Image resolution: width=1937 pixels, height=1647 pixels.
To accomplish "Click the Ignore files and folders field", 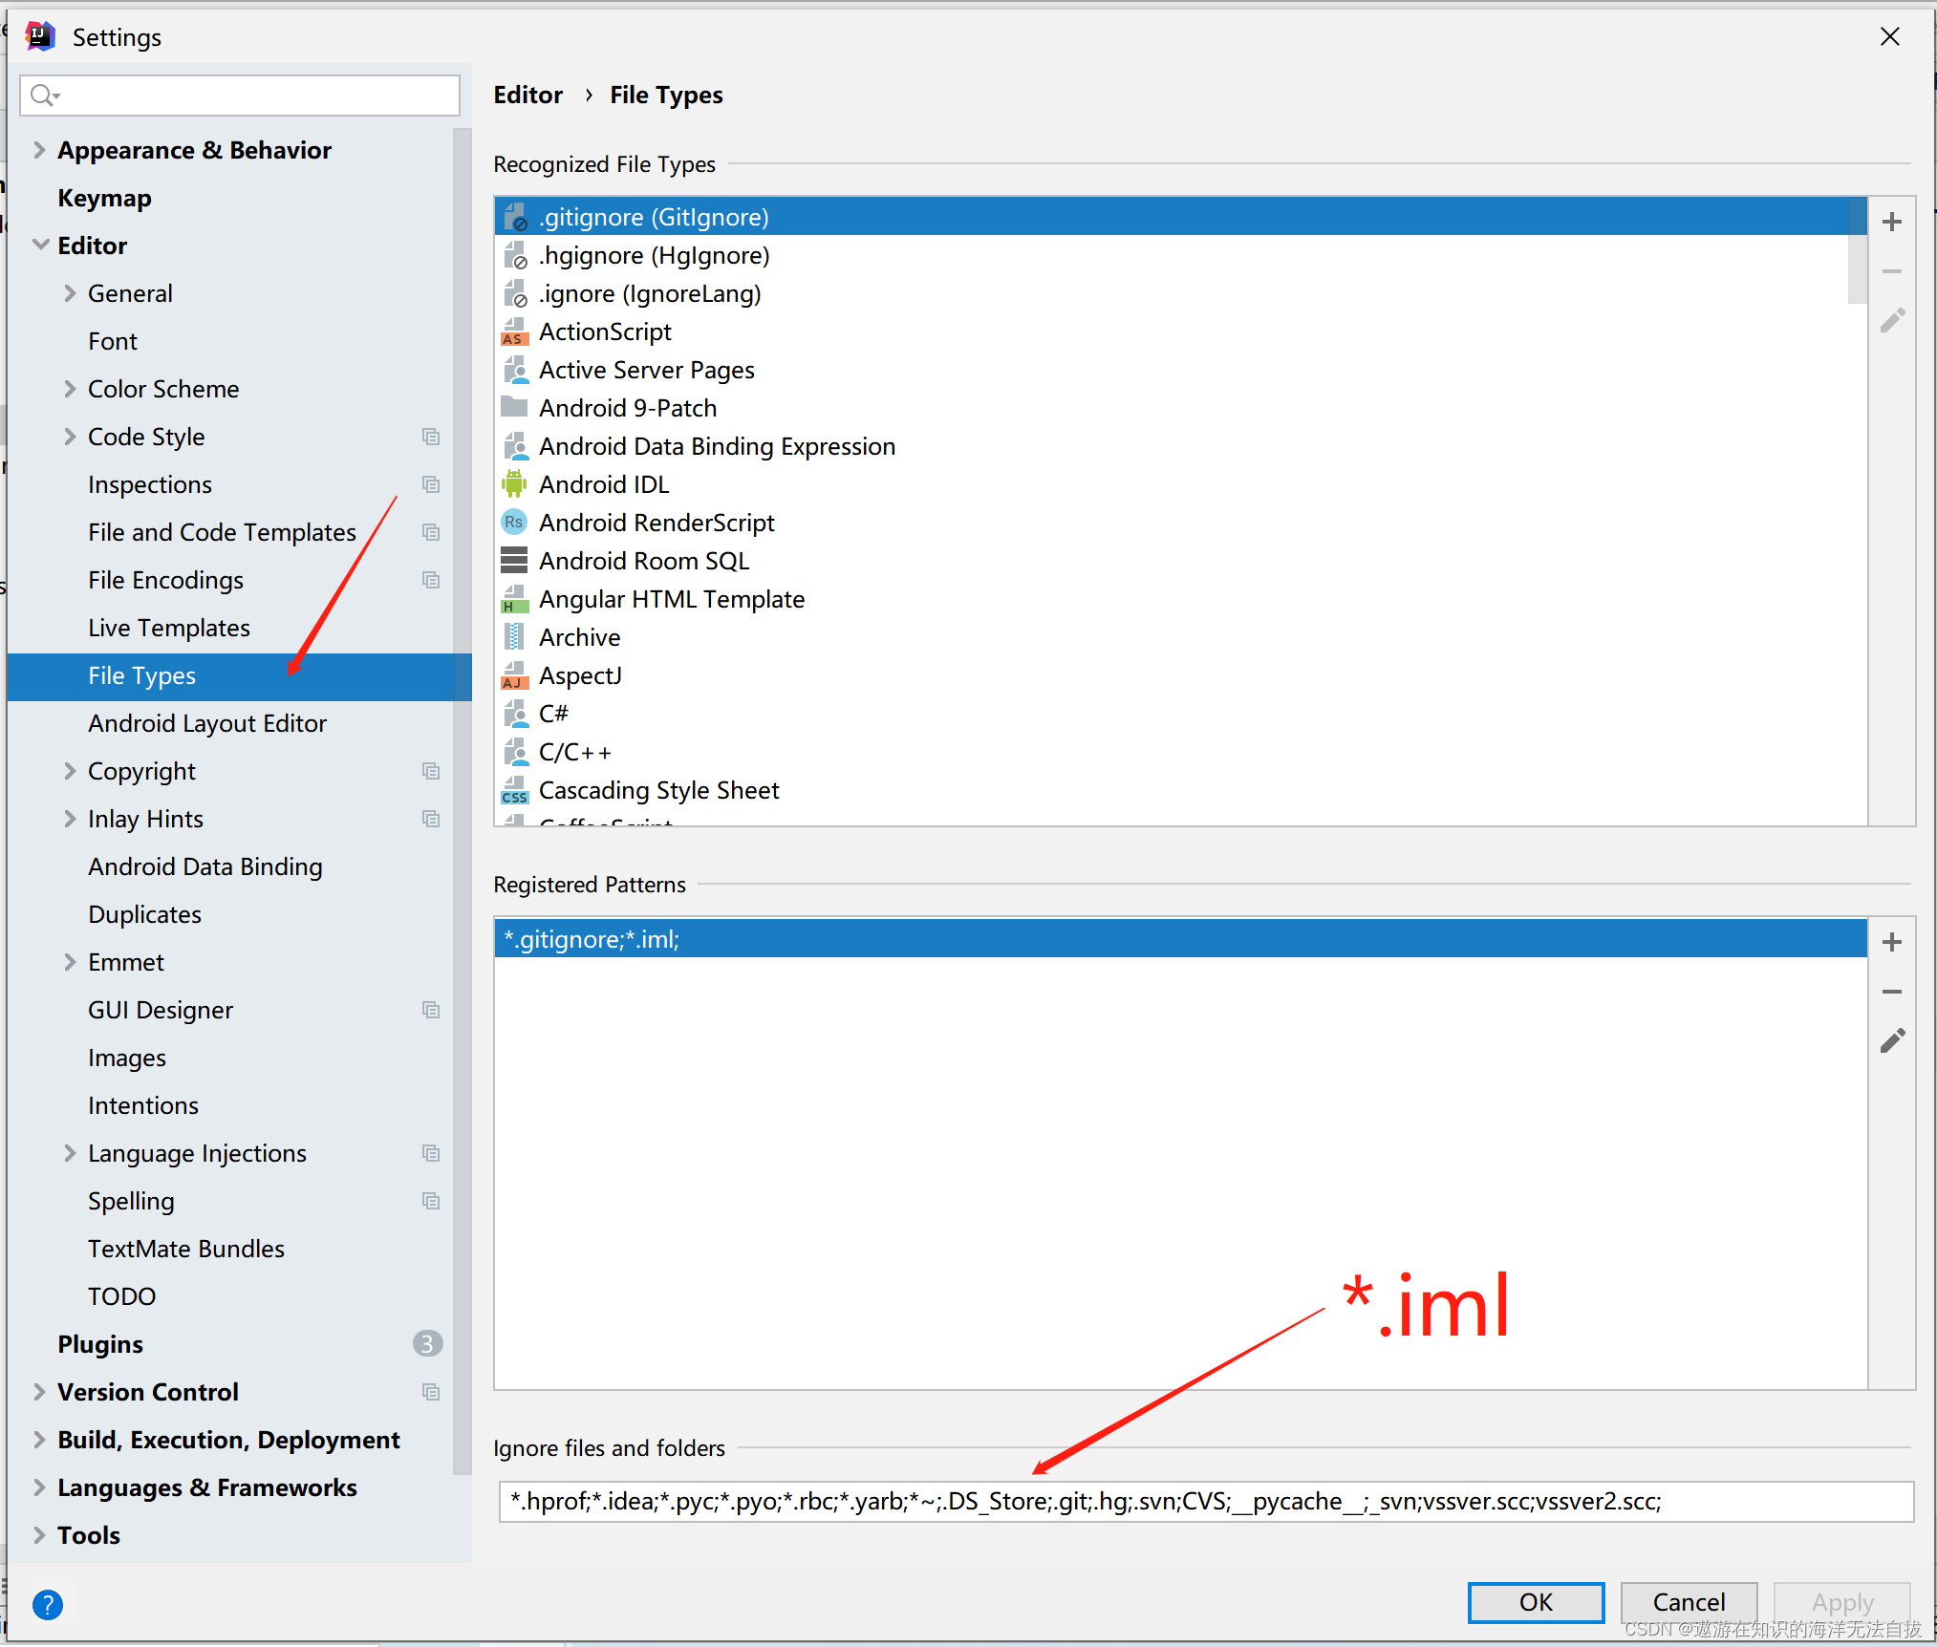I will click(1204, 1501).
